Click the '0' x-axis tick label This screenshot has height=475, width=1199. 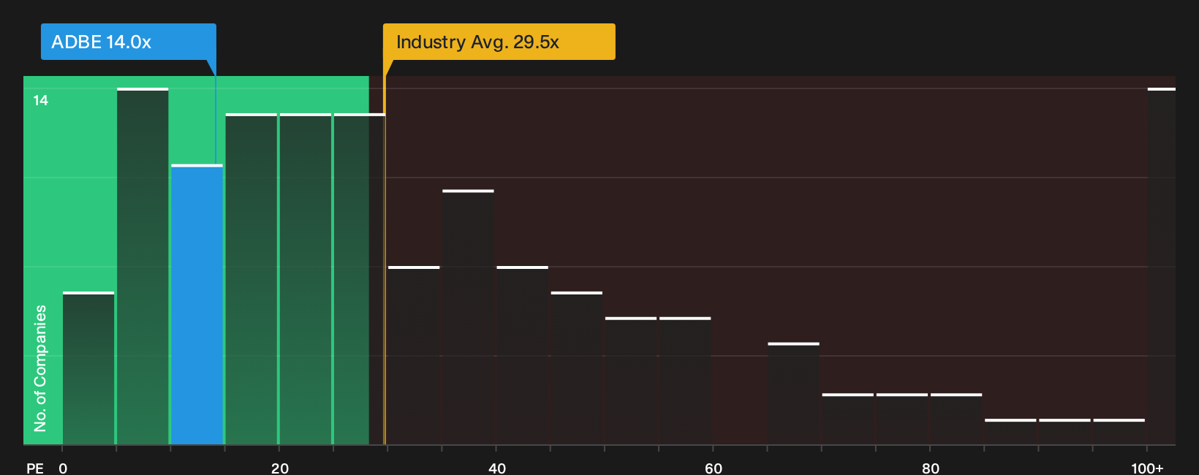tap(63, 468)
